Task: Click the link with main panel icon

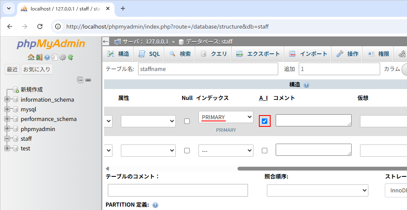Action: pyautogui.click(x=88, y=80)
